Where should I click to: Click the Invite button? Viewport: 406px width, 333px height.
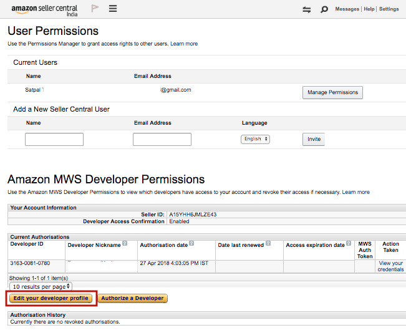coord(314,139)
